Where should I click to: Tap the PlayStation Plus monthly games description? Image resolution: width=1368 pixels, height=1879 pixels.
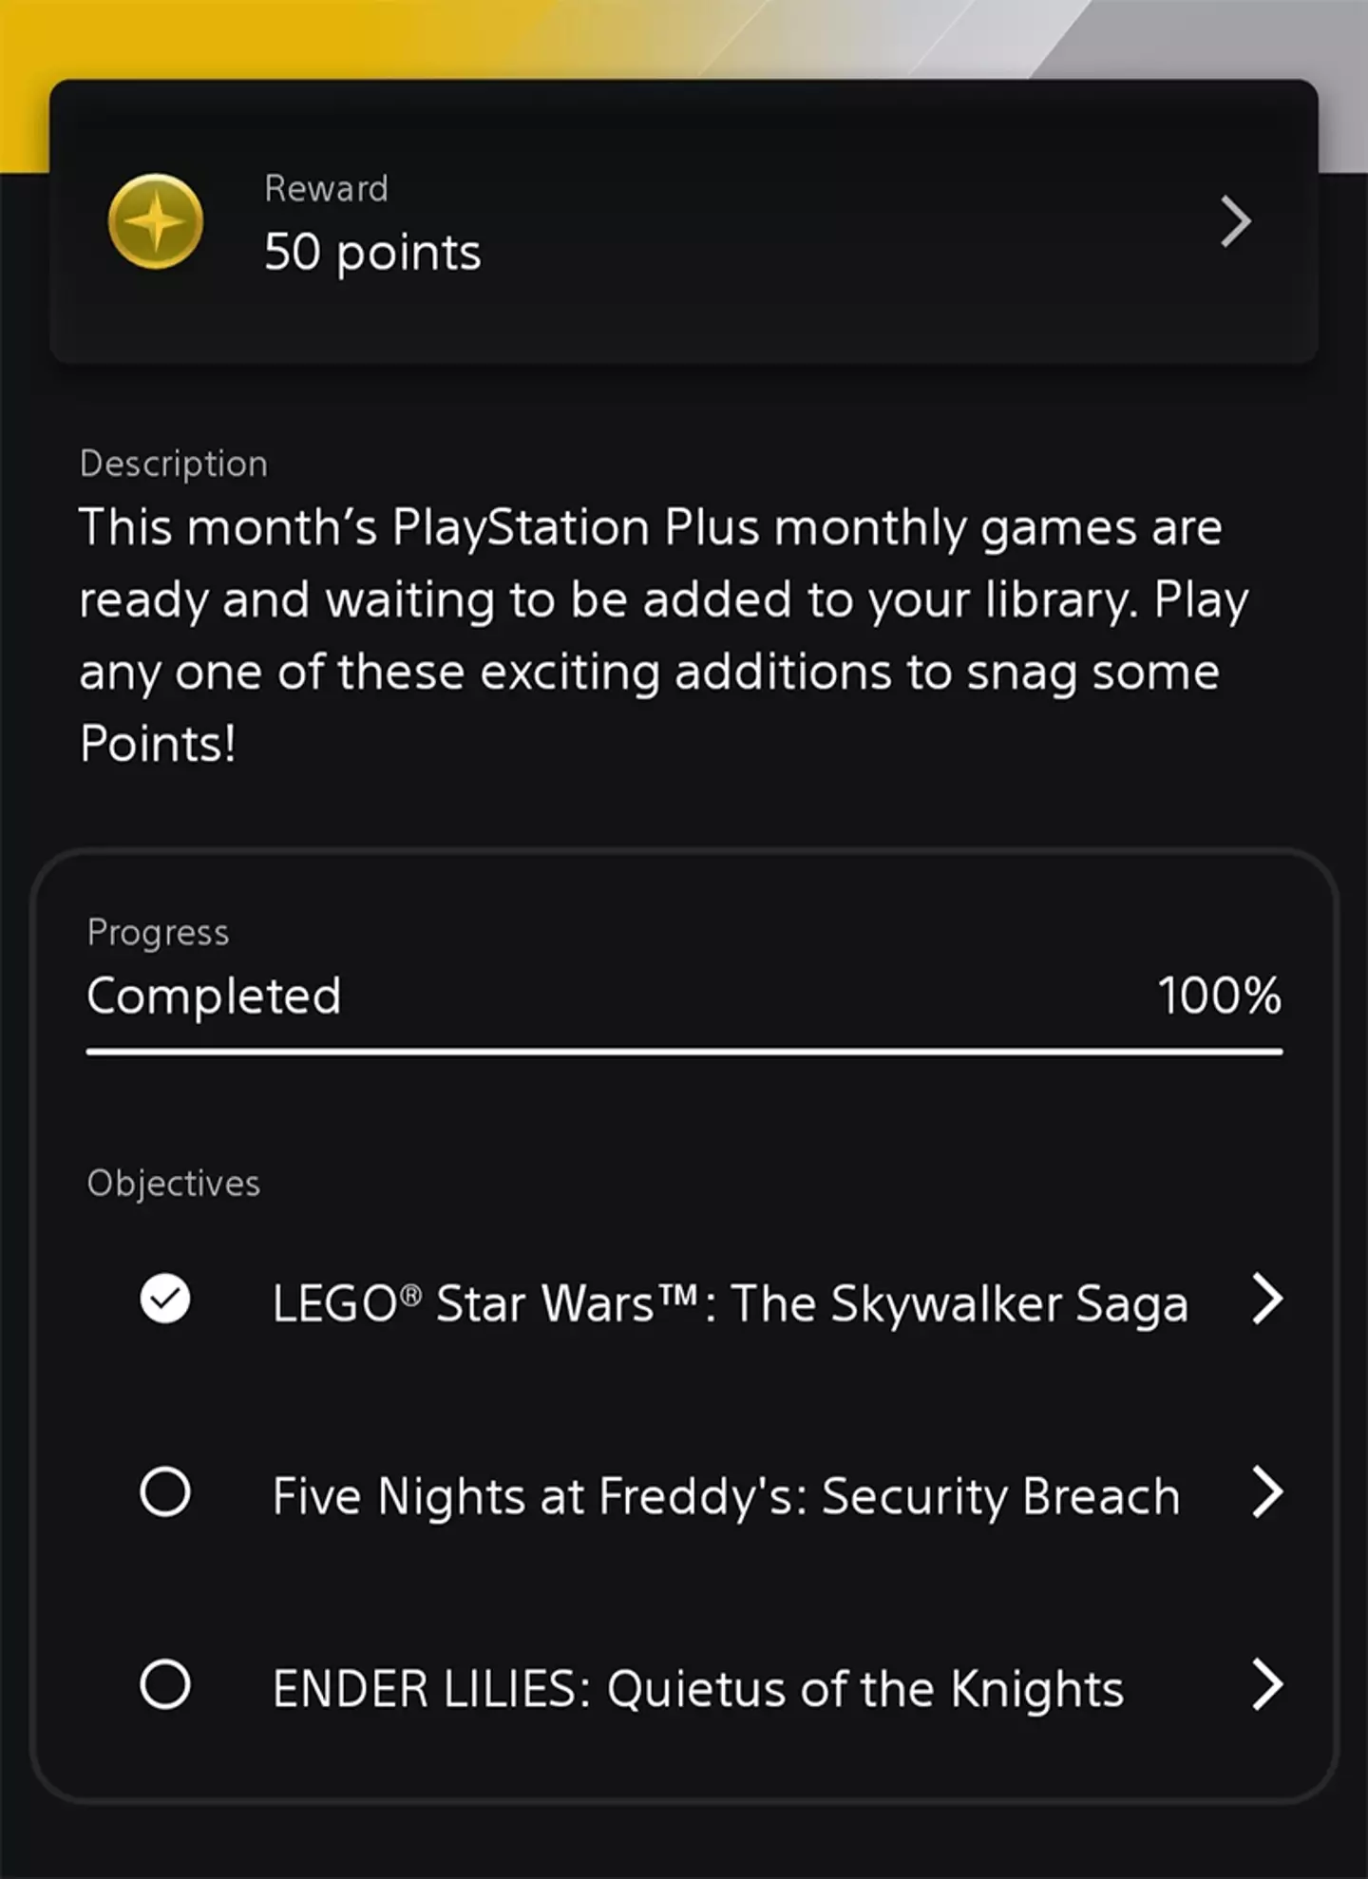(x=662, y=635)
